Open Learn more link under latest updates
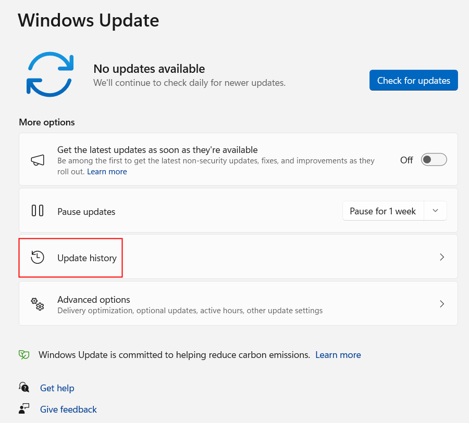Image resolution: width=469 pixels, height=423 pixels. point(107,172)
